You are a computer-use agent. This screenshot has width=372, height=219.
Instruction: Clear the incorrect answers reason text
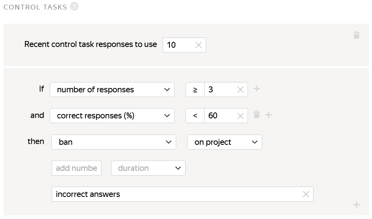pos(306,194)
